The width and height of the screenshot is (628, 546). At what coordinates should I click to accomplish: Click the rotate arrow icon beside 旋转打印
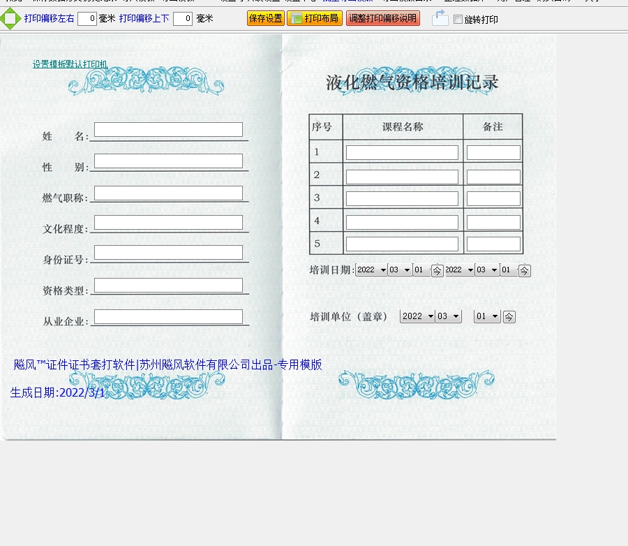point(440,19)
